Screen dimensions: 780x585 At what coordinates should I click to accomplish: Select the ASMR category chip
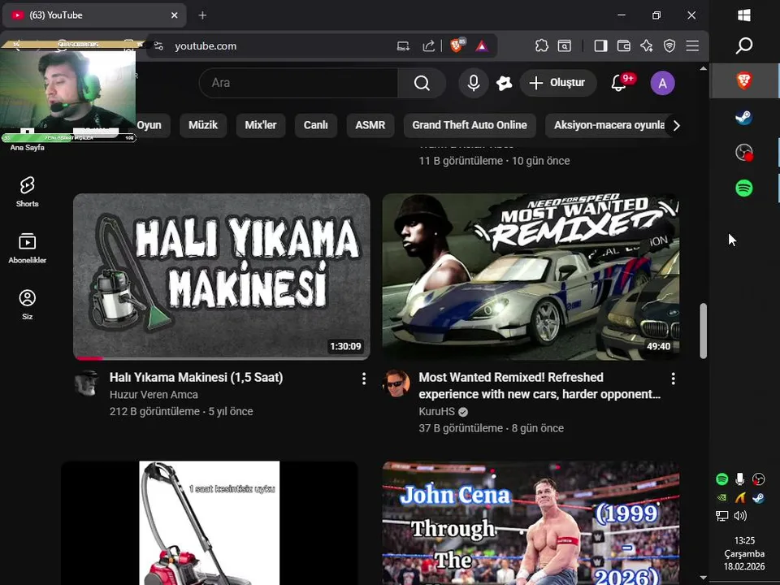(x=370, y=125)
